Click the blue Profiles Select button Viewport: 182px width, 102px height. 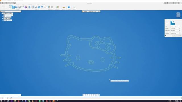click(x=173, y=24)
